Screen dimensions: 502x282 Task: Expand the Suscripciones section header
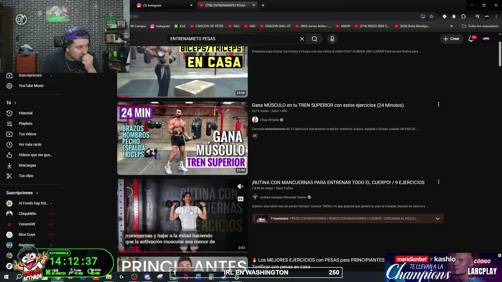pyautogui.click(x=22, y=193)
